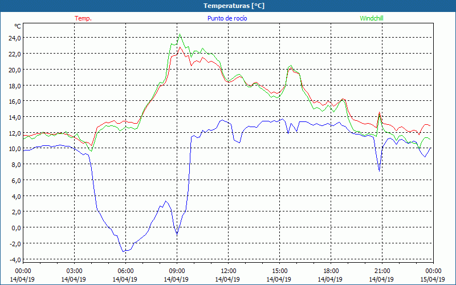
Task: Select the 10,0 y-axis value
Action: pos(15,149)
